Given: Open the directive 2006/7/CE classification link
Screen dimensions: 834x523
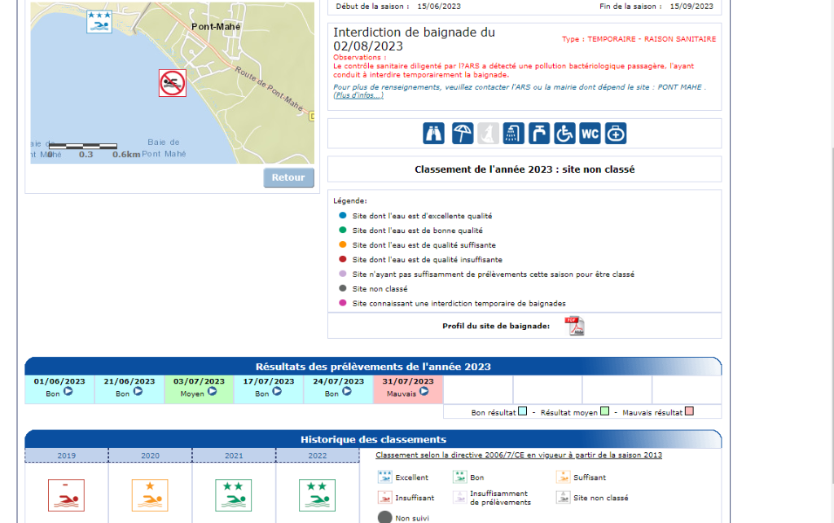Looking at the screenshot, I should click(518, 455).
